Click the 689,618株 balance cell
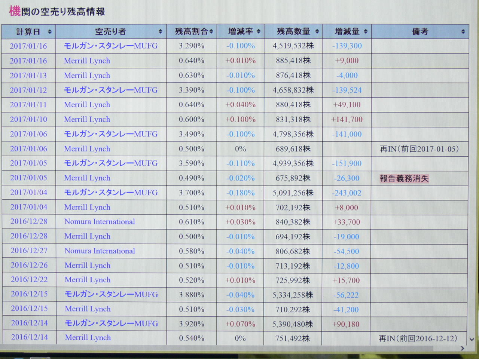This screenshot has height=359, width=479. [293, 149]
